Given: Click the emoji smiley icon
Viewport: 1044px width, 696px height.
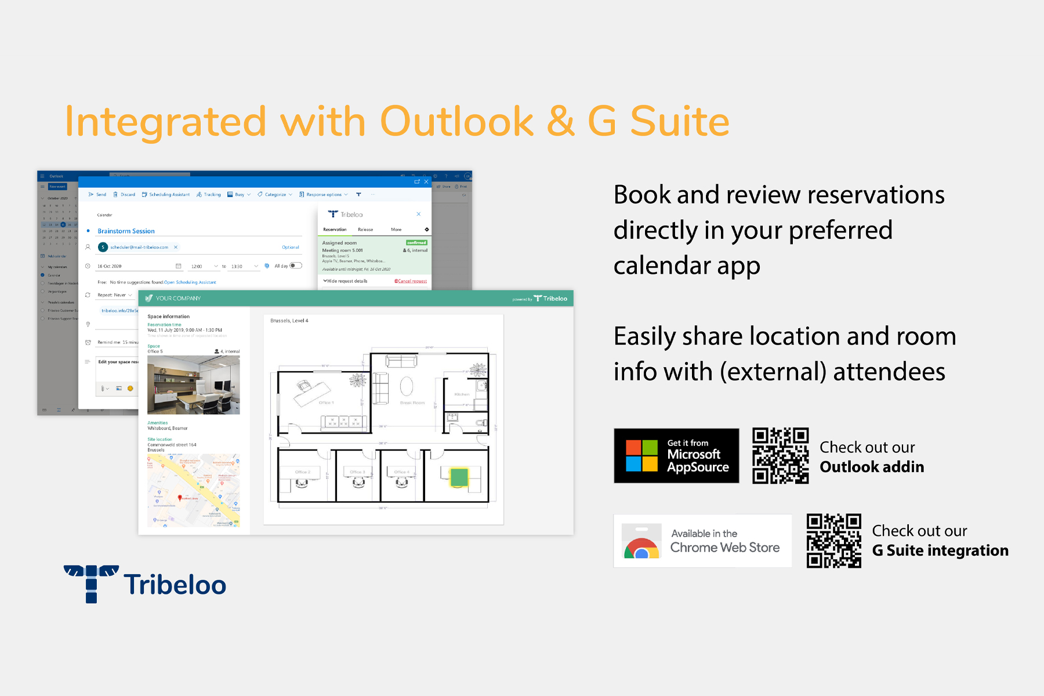Looking at the screenshot, I should click(x=130, y=389).
